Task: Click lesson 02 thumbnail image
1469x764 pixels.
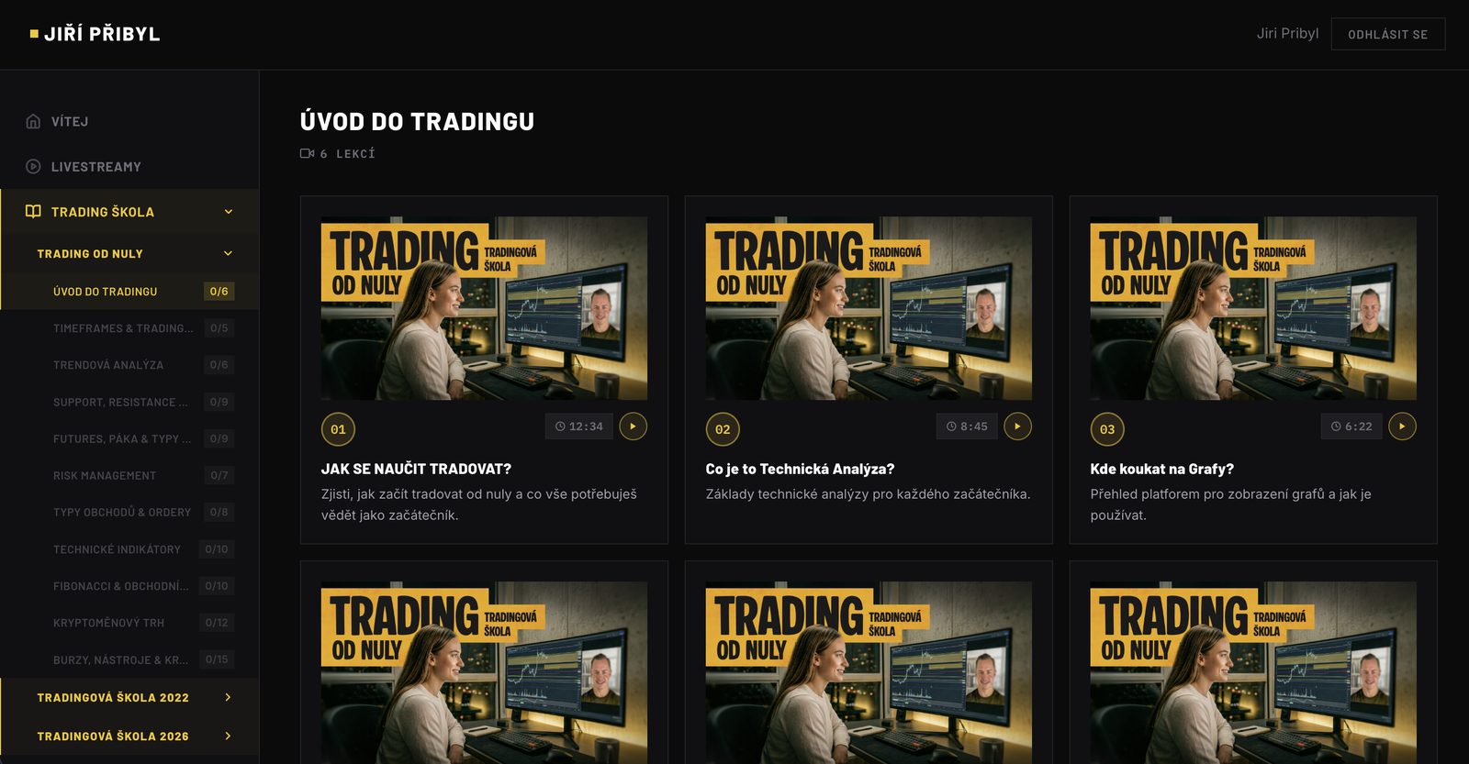Action: [x=869, y=308]
